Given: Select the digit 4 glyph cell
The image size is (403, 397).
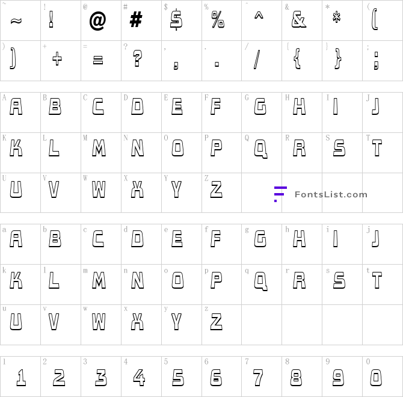Looking at the screenshot, I should [x=141, y=377].
